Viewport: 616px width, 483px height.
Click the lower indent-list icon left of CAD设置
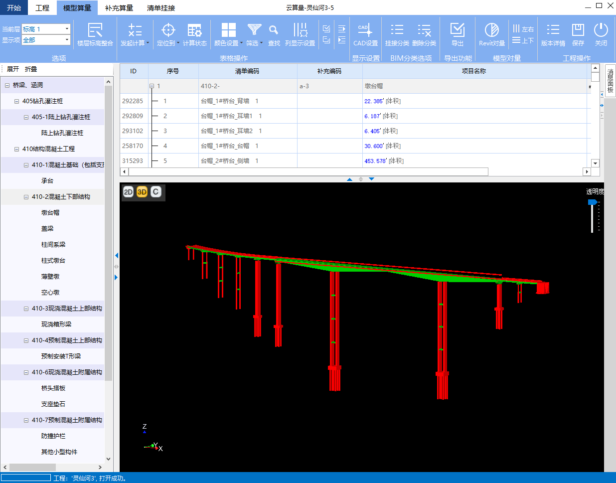coord(342,40)
